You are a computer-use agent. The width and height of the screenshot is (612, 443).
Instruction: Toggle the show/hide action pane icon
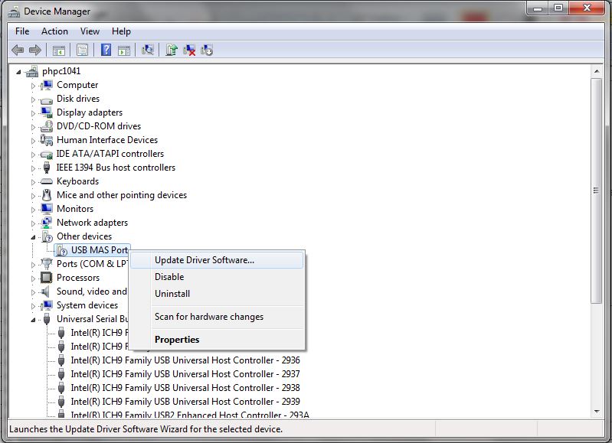tap(124, 50)
